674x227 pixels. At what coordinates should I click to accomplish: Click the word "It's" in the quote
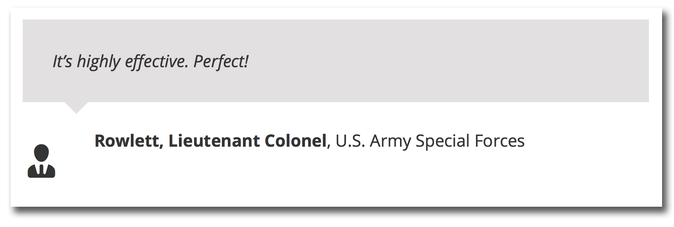coord(62,61)
